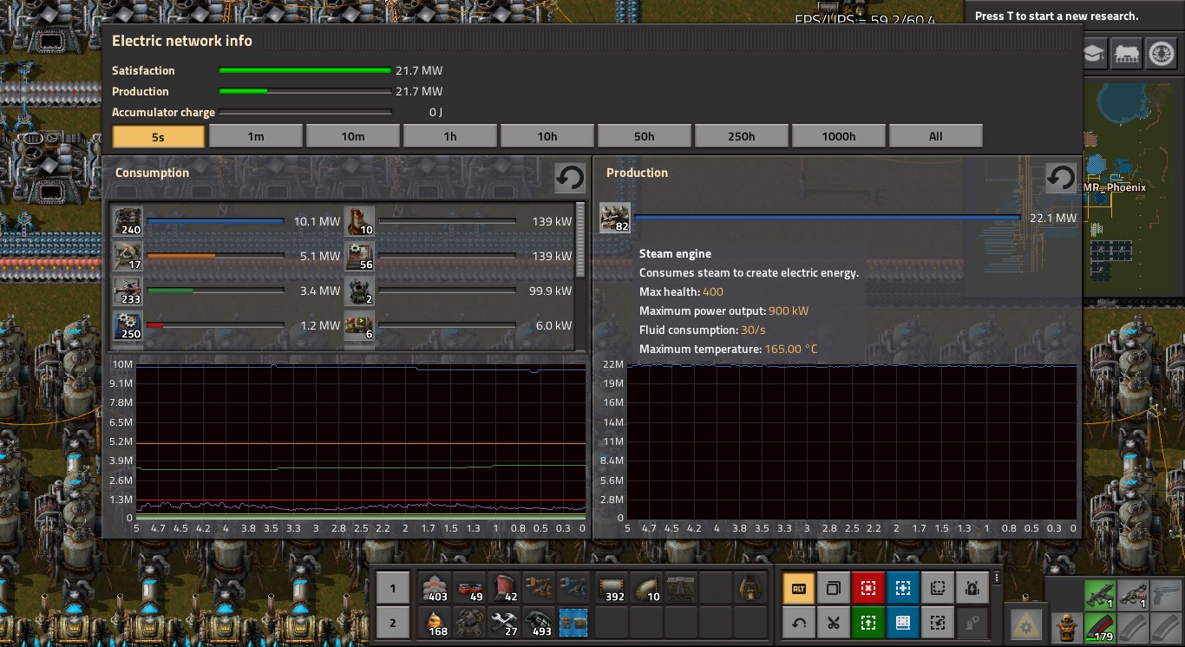Click the Production progress bar in header
The width and height of the screenshot is (1185, 647).
[x=305, y=91]
